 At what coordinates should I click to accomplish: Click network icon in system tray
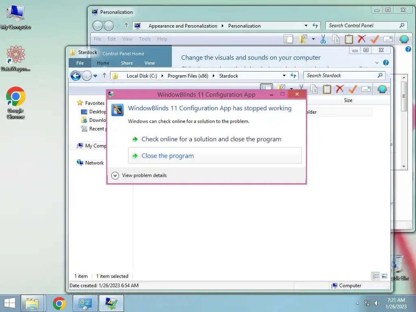[367, 303]
